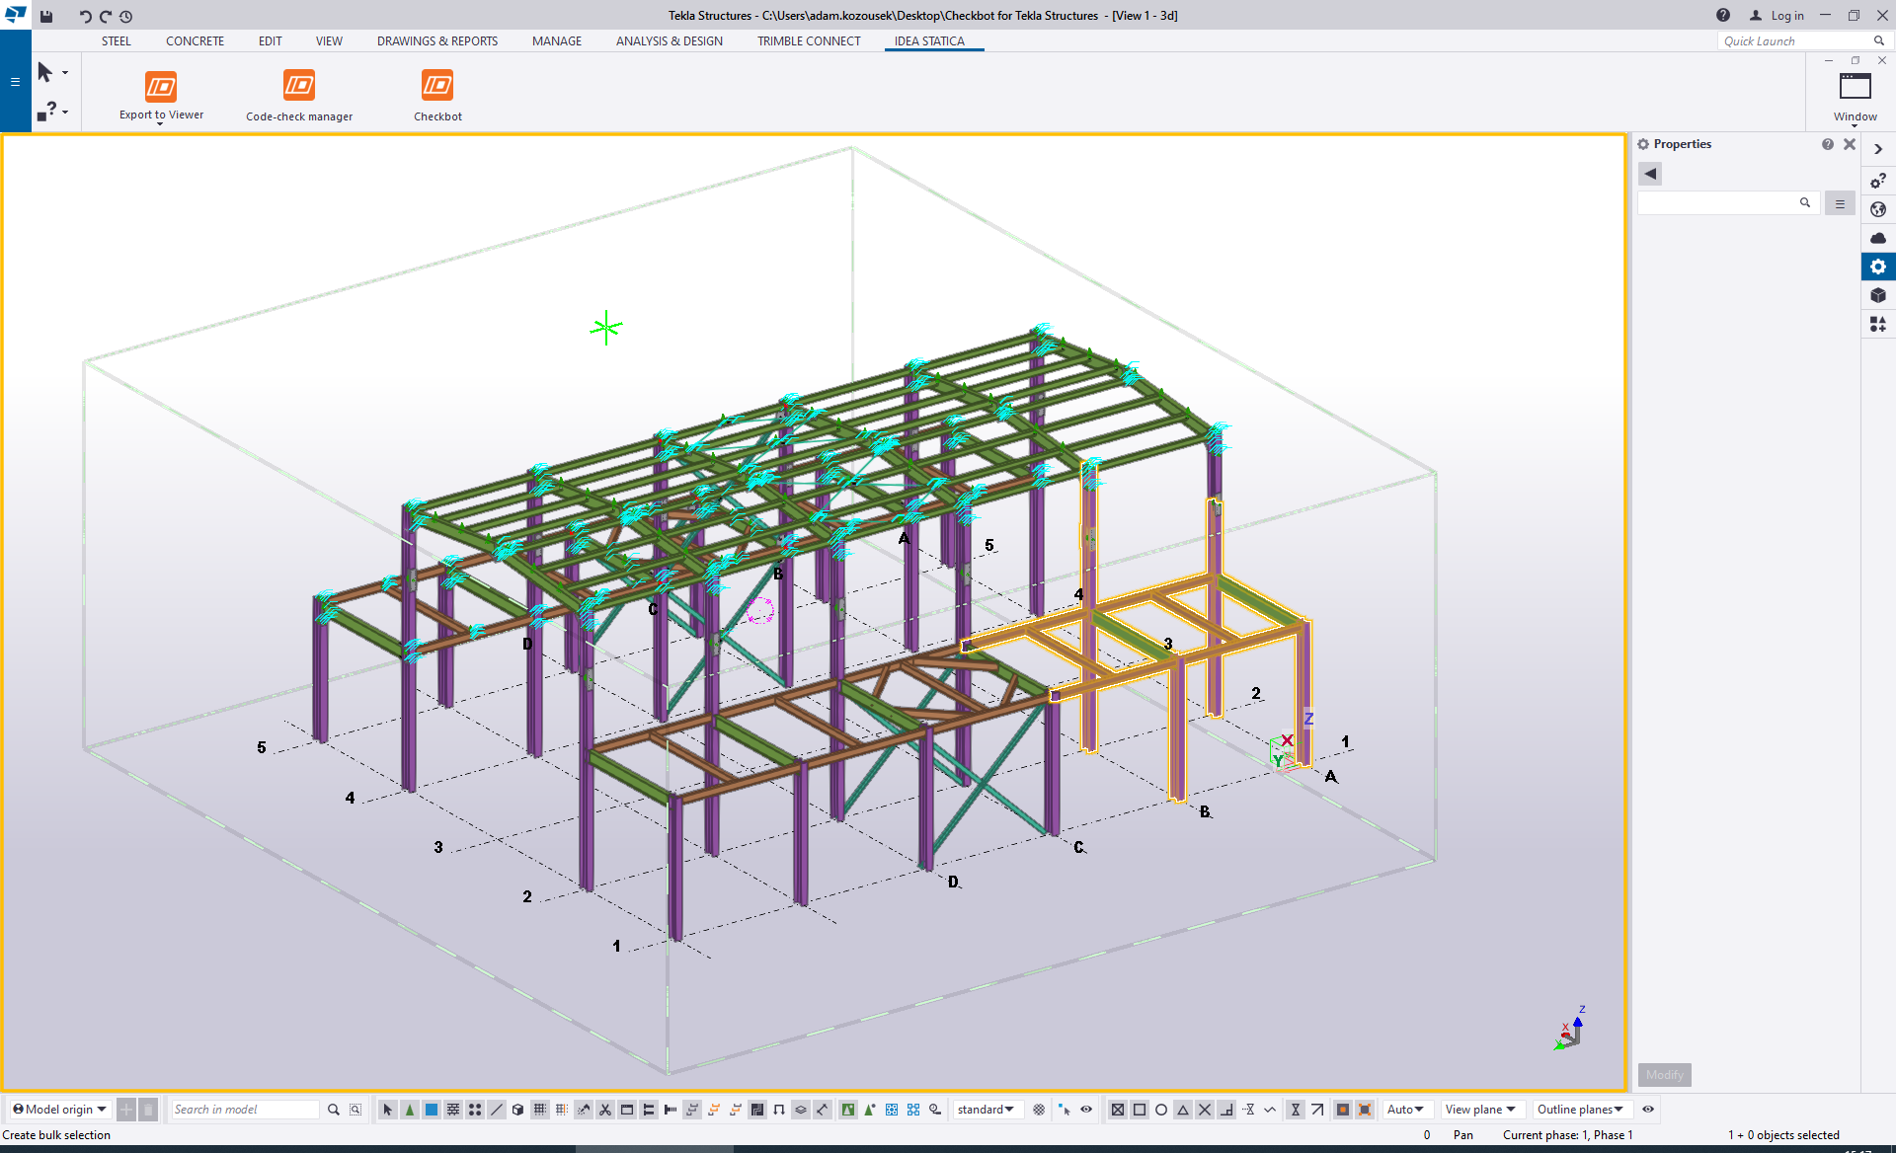Launch the Checkbot tool
Viewport: 1896px width, 1153px height.
437,86
